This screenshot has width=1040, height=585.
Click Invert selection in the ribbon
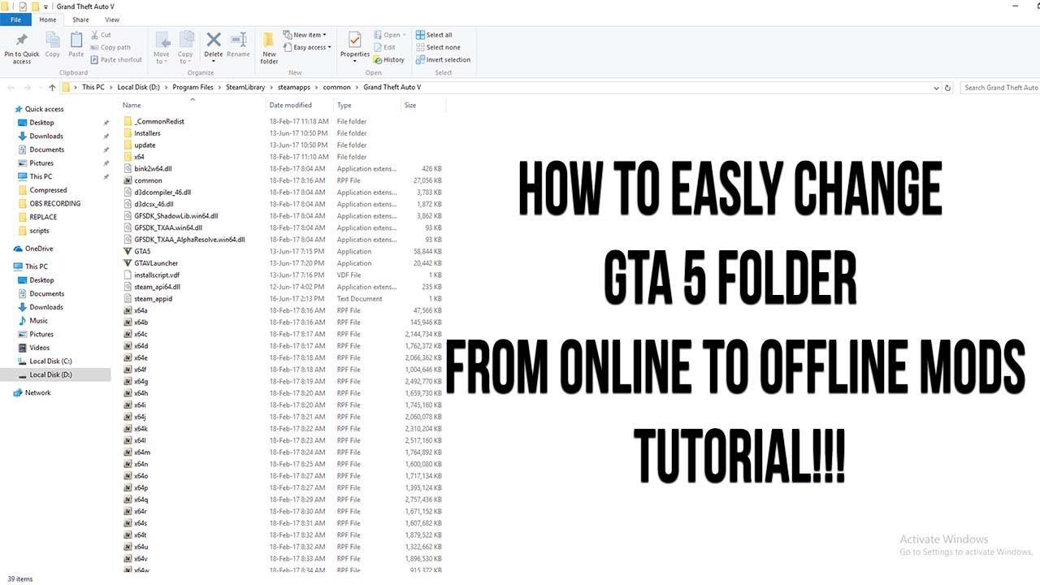(444, 60)
